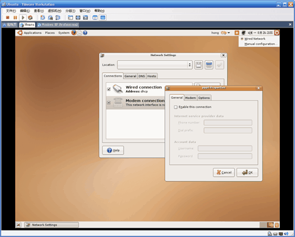The image size is (295, 237).
Task: Show the console view toolbar icon
Action: click(103, 18)
